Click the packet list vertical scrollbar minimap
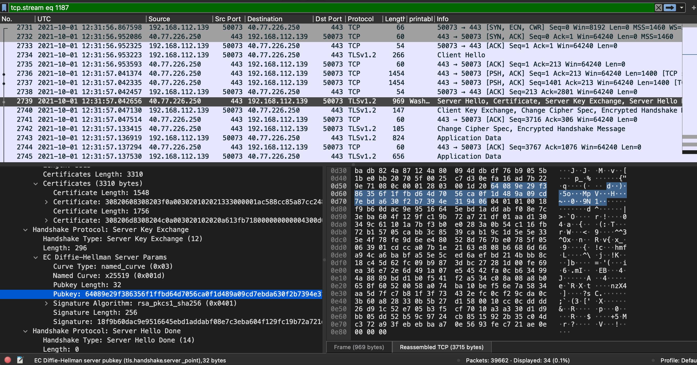 pyautogui.click(x=689, y=89)
